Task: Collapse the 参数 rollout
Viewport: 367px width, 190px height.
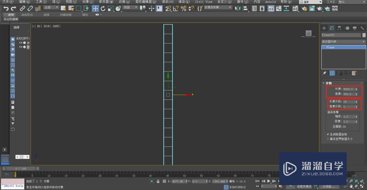Action: click(328, 83)
